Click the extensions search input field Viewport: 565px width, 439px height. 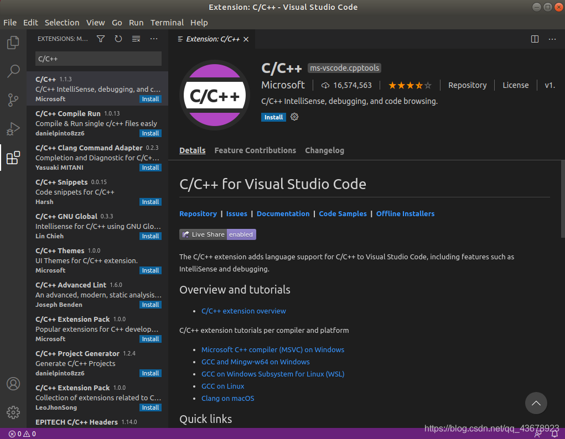(99, 59)
